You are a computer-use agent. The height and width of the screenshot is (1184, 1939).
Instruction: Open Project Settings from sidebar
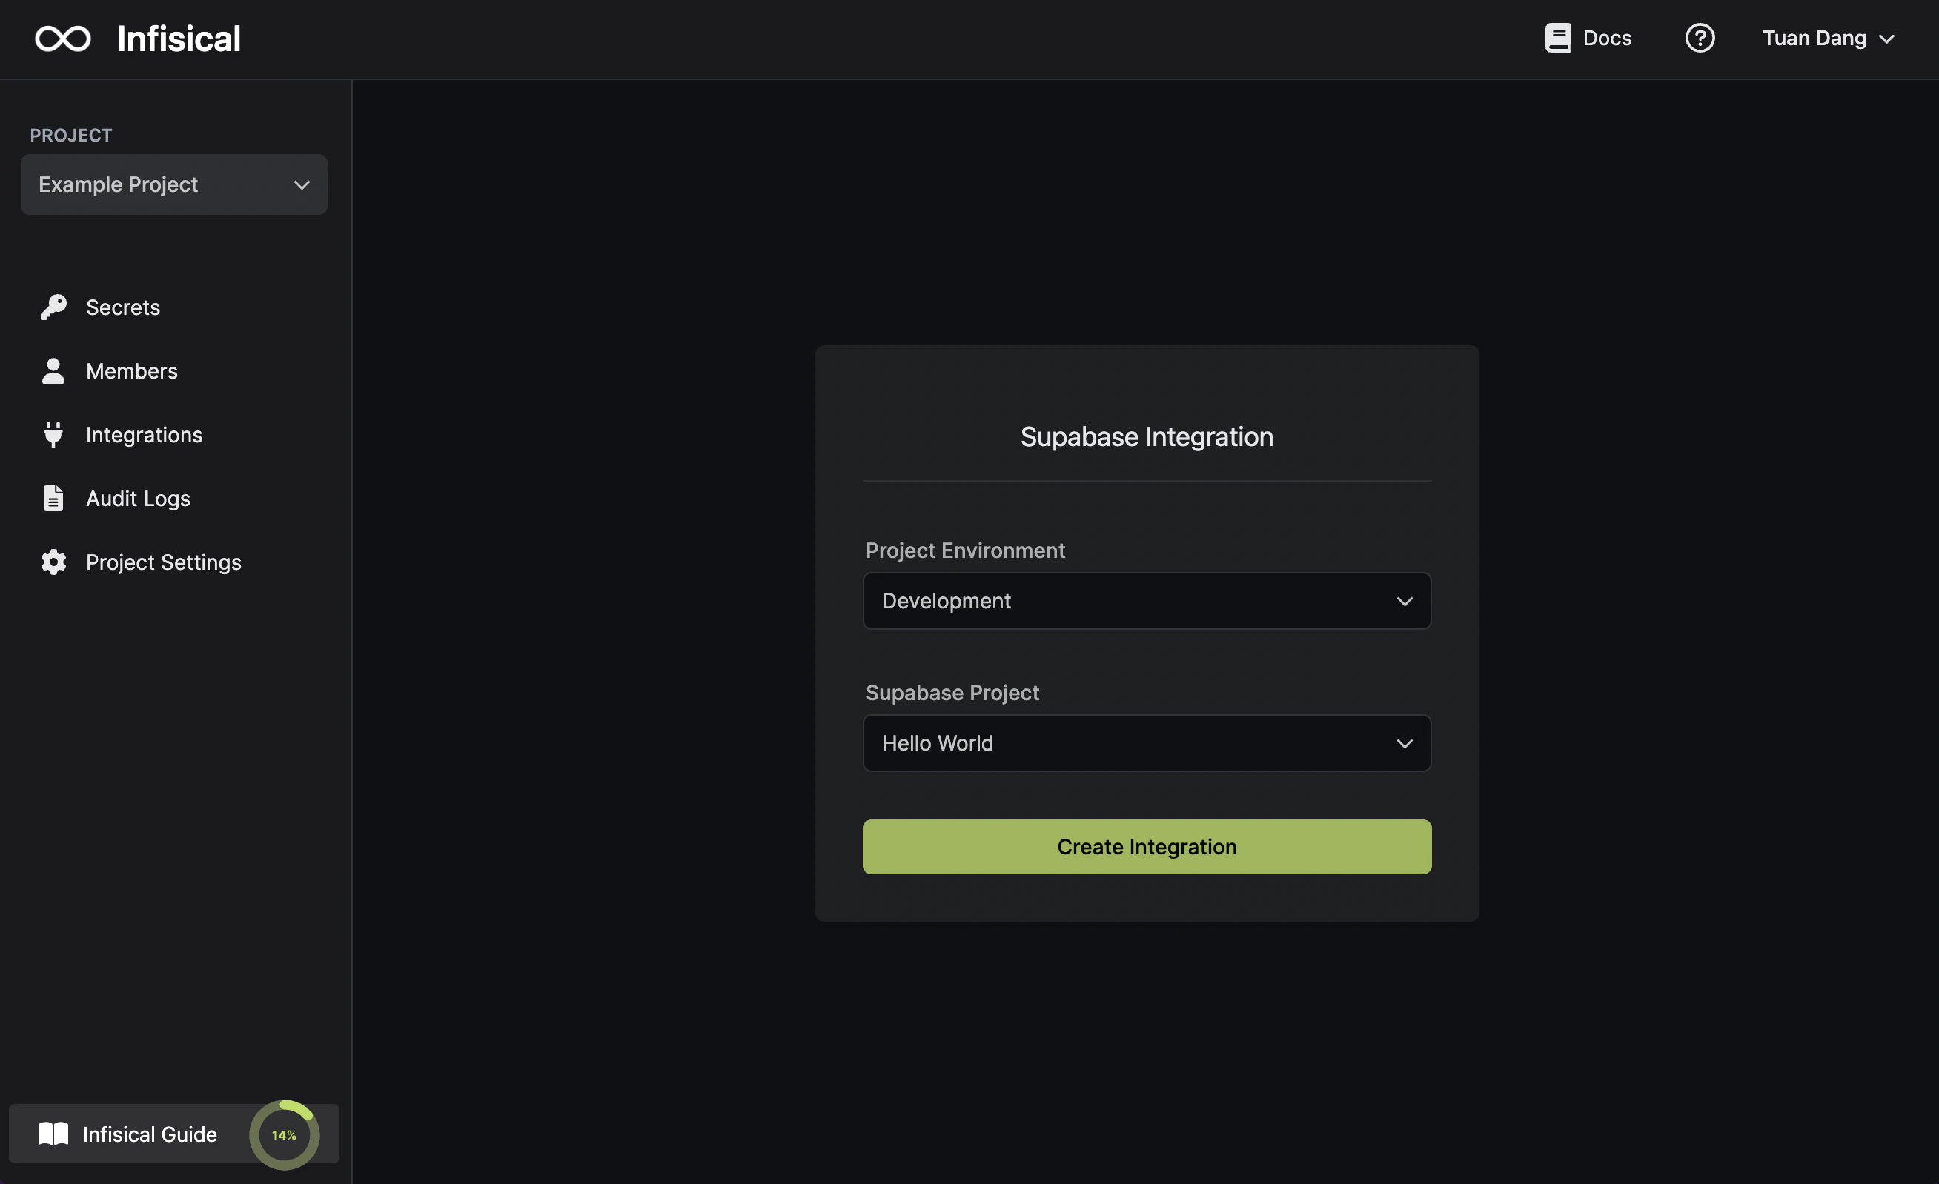(x=164, y=562)
